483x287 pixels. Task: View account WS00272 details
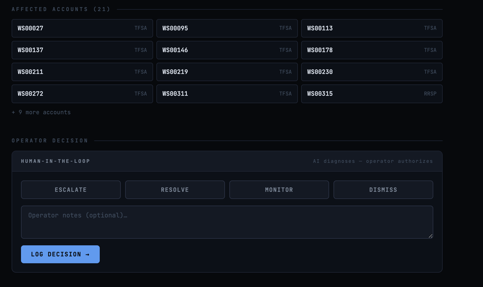click(x=82, y=94)
